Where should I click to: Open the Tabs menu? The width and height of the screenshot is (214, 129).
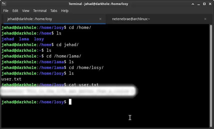coord(54,11)
